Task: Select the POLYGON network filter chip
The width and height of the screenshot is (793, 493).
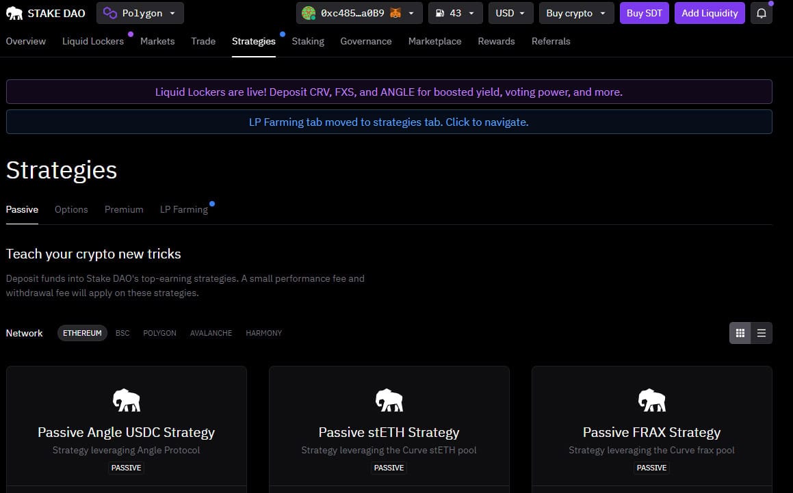Action: 159,333
